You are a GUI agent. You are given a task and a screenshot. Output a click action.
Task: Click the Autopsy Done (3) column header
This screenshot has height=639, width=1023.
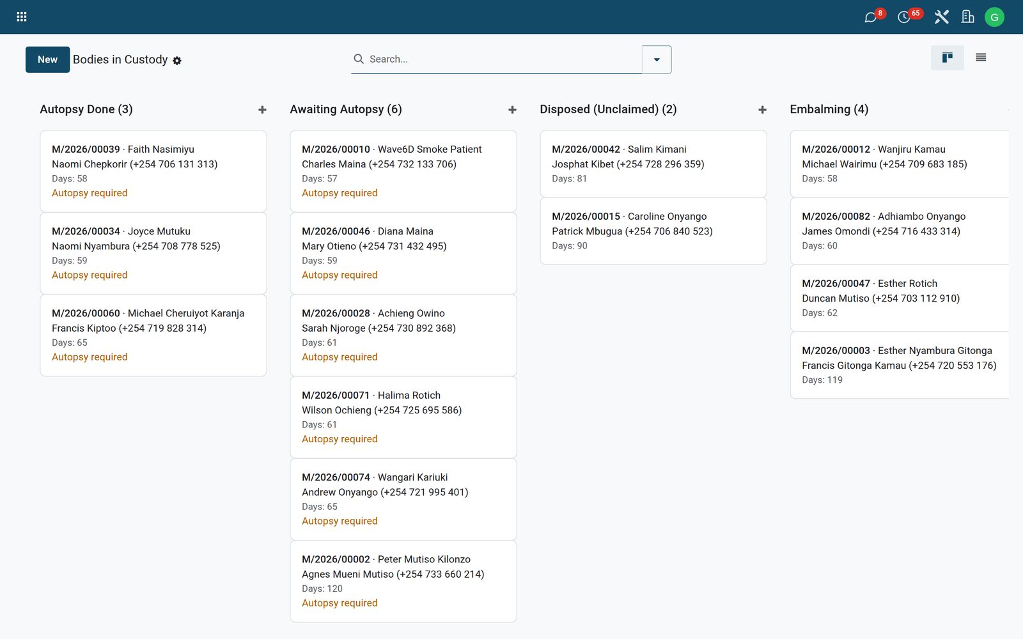coord(86,109)
